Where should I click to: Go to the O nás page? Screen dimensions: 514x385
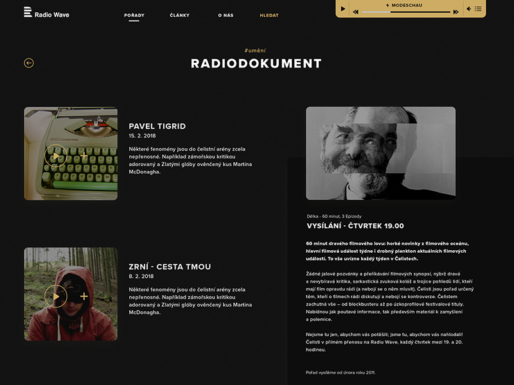click(226, 15)
